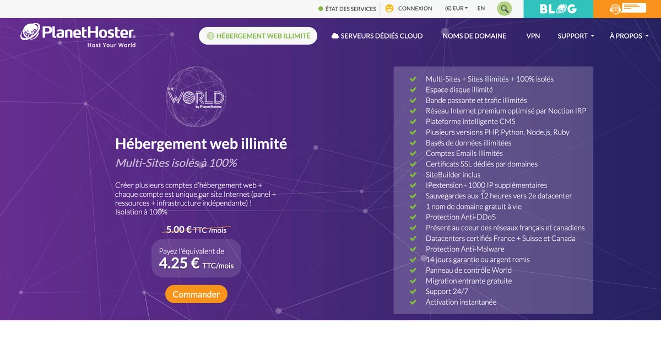
Task: Click text Réseau Internet premium Noction IRP
Action: (x=506, y=111)
